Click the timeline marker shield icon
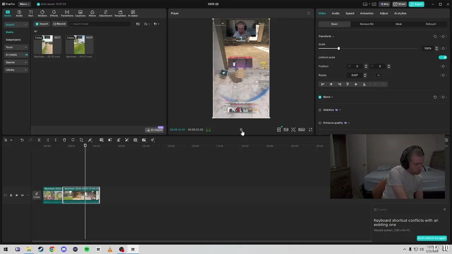Screen dimensions: 452x254 tap(73, 140)
